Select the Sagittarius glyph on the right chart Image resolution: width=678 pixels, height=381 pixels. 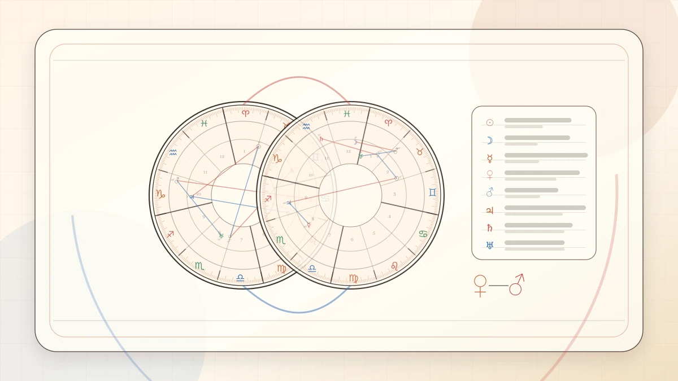(x=268, y=199)
